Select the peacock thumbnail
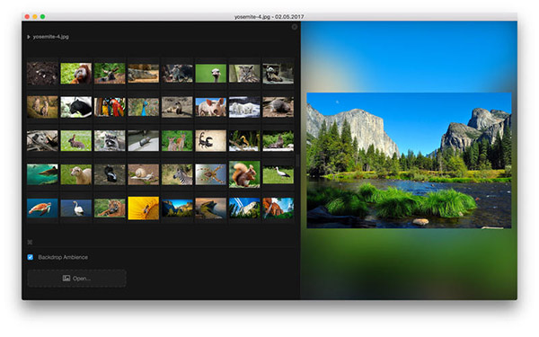This screenshot has width=539, height=337. point(144,107)
